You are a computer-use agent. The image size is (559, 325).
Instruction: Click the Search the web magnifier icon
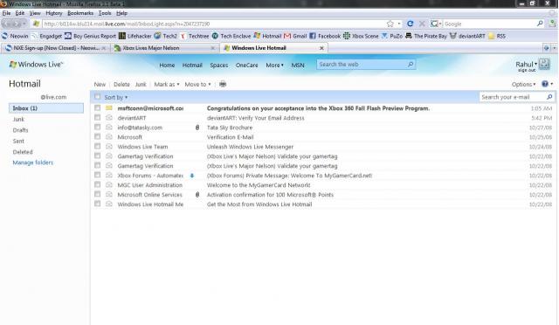[x=411, y=65]
